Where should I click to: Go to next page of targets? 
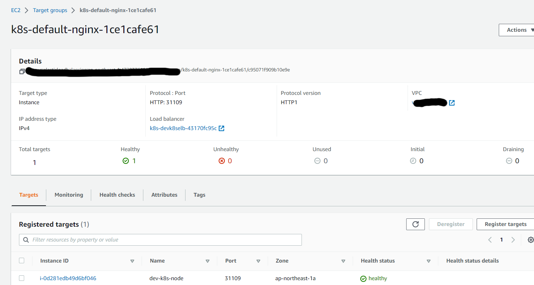tap(513, 240)
